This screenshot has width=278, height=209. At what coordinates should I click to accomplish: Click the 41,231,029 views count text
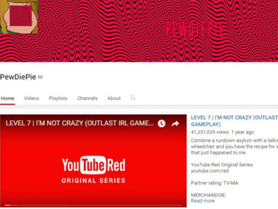point(208,132)
